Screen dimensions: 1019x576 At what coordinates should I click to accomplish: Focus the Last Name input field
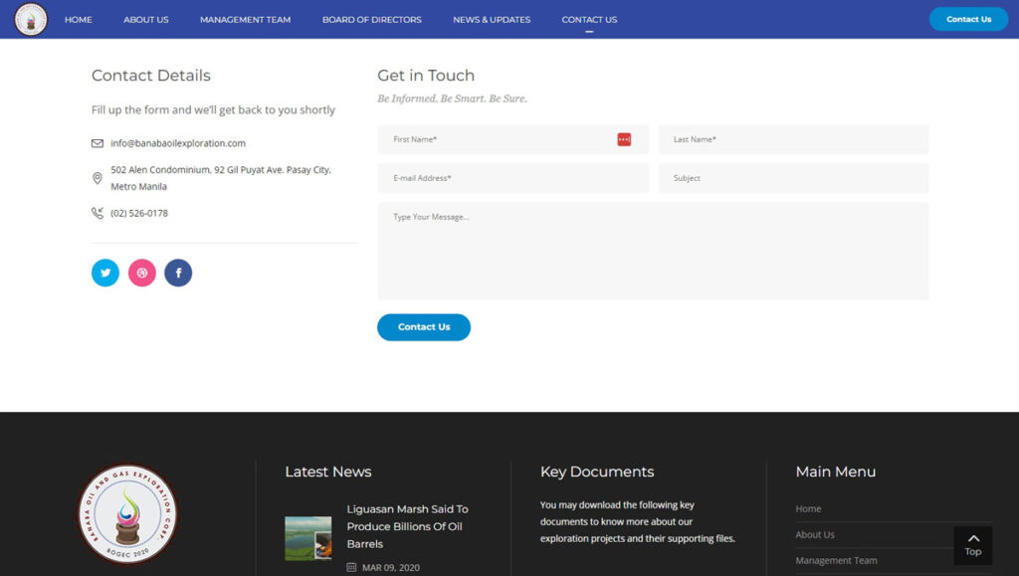[x=793, y=139]
